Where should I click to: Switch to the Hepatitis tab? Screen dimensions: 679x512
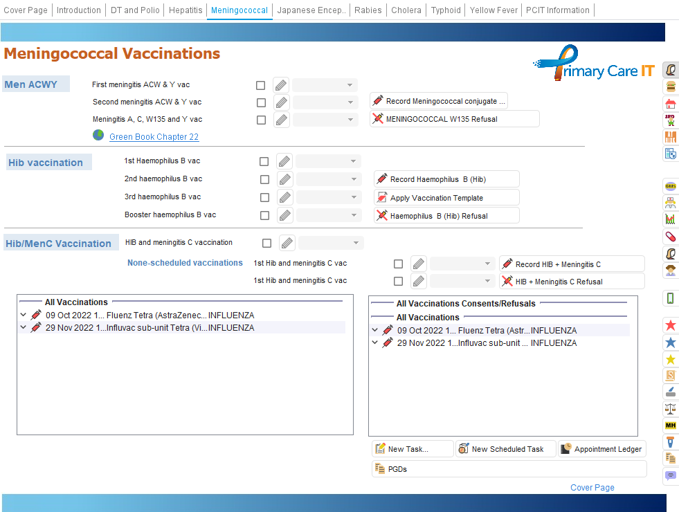pyautogui.click(x=185, y=10)
